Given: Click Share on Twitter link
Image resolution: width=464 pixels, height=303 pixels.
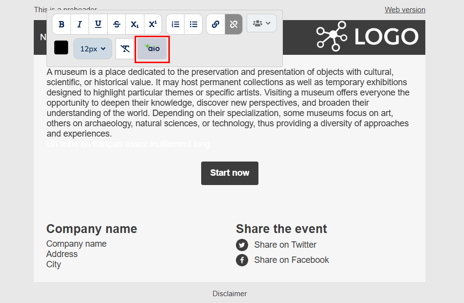Looking at the screenshot, I should pyautogui.click(x=285, y=245).
